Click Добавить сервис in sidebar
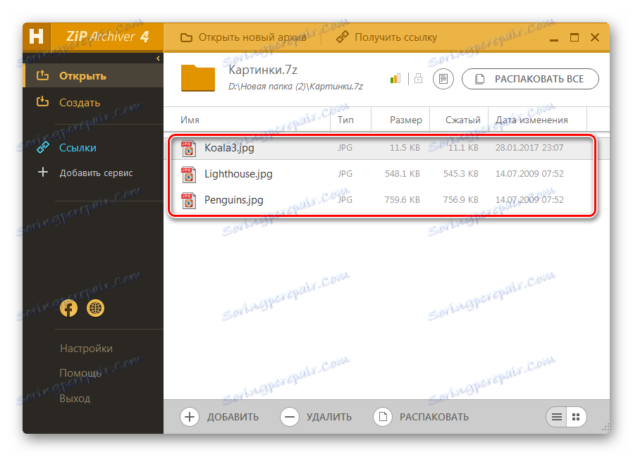The height and width of the screenshot is (457, 633). (96, 173)
